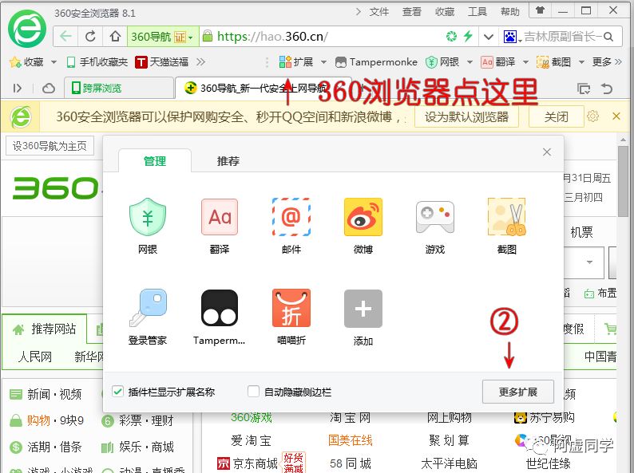
Task: Switch to the 推荐 tab
Action: 228,161
